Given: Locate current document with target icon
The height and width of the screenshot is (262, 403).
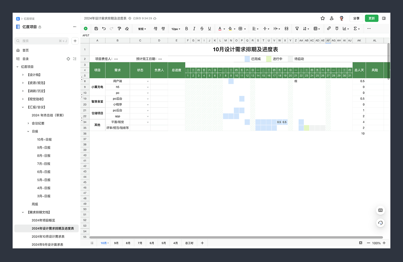Looking at the screenshot, I should (68, 59).
